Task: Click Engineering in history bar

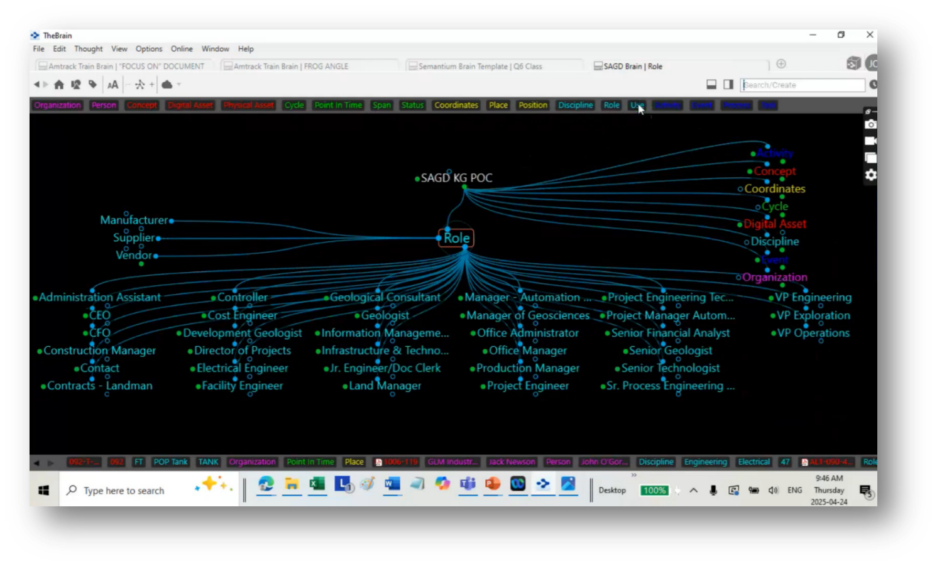Action: pos(705,462)
